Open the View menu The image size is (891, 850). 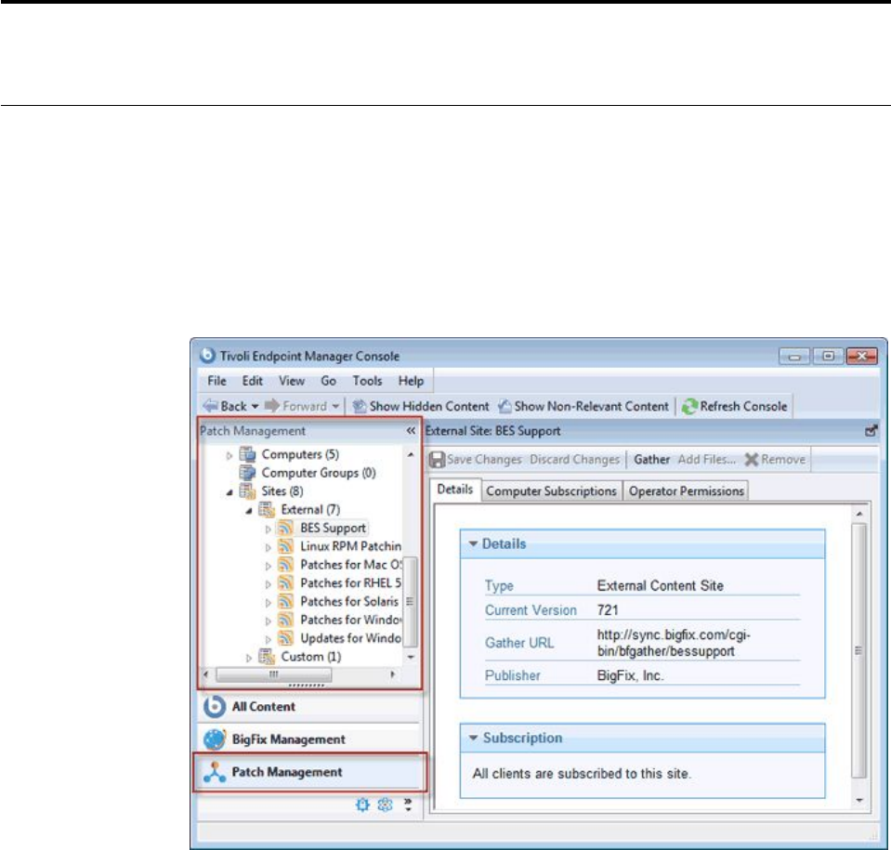(x=292, y=381)
